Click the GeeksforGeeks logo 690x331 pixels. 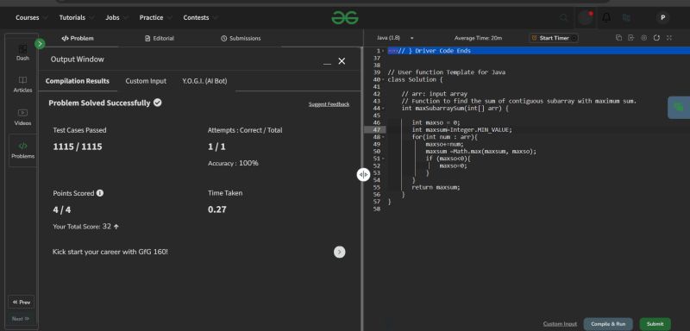tap(345, 17)
